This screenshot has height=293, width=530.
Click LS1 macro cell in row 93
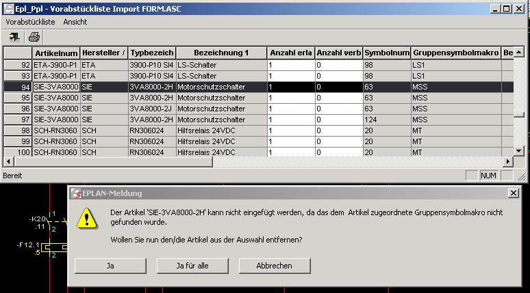(x=456, y=76)
